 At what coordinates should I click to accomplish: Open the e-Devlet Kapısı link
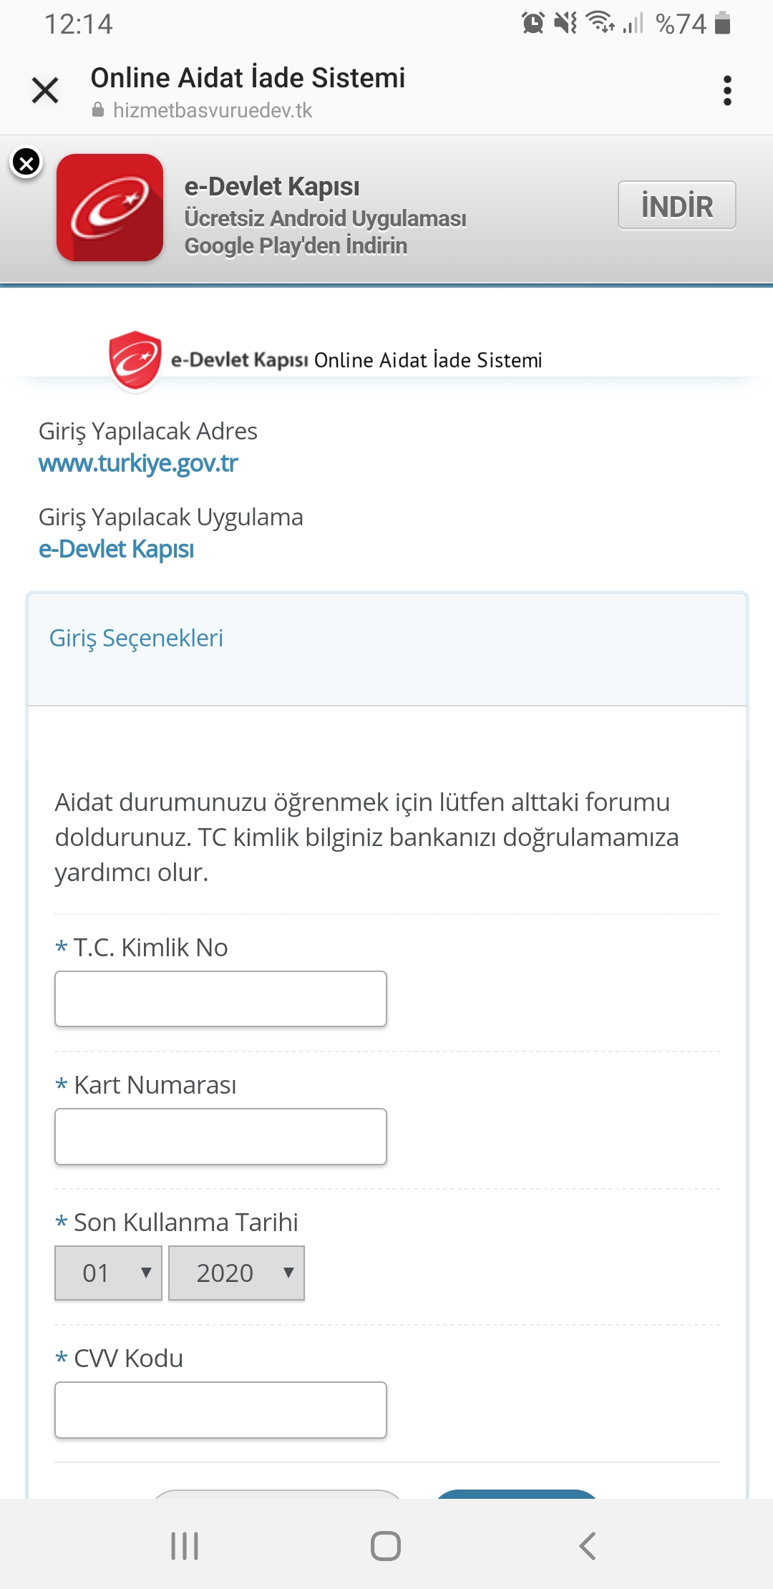(x=116, y=549)
